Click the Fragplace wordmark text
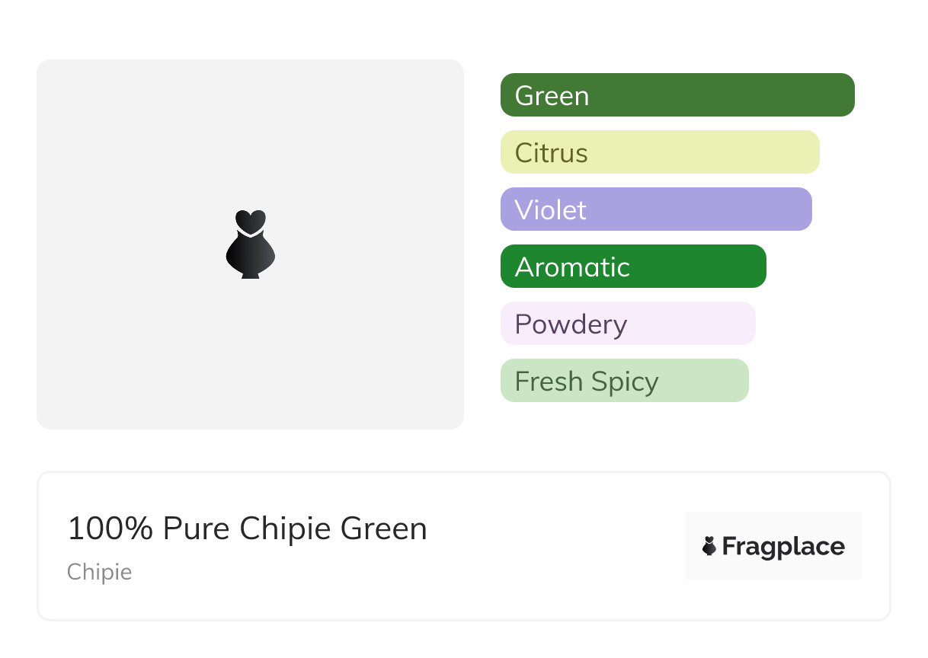This screenshot has width=928, height=658. click(783, 547)
